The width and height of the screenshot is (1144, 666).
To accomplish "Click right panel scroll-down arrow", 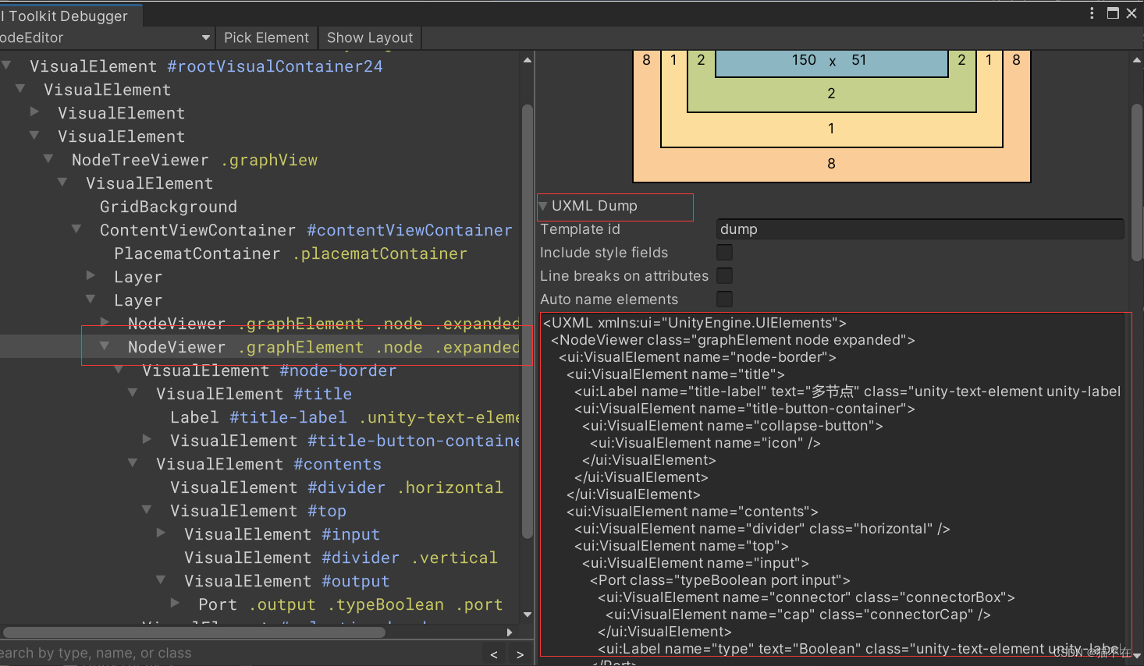I will (1136, 656).
